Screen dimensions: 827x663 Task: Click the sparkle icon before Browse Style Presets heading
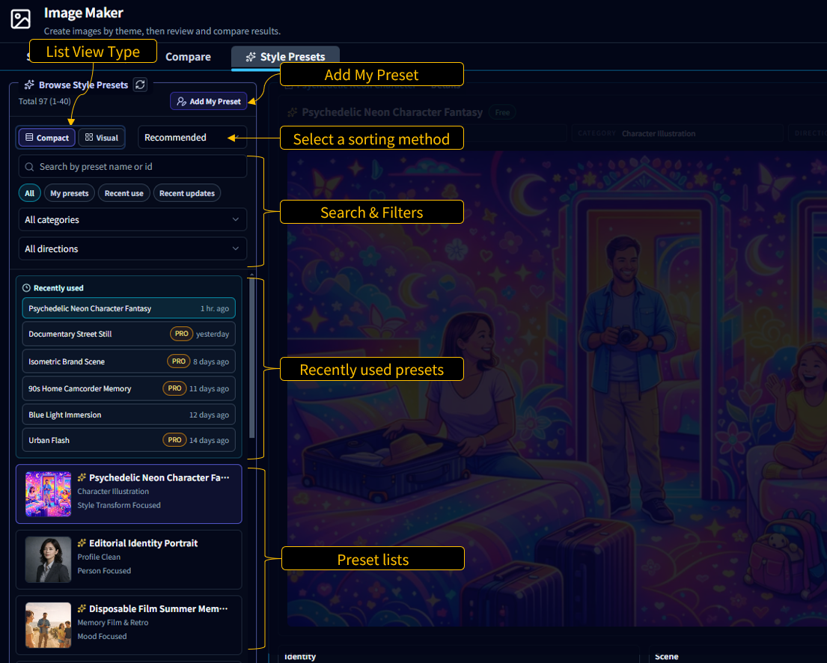point(28,85)
